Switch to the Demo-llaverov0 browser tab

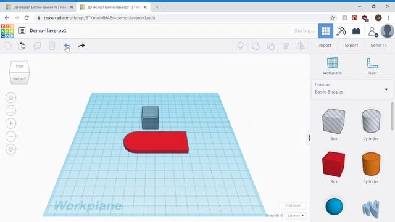click(x=39, y=7)
